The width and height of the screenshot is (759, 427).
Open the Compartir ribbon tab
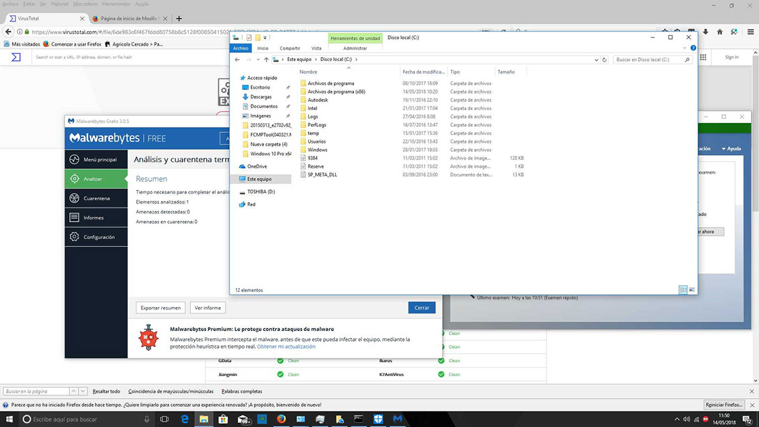289,48
